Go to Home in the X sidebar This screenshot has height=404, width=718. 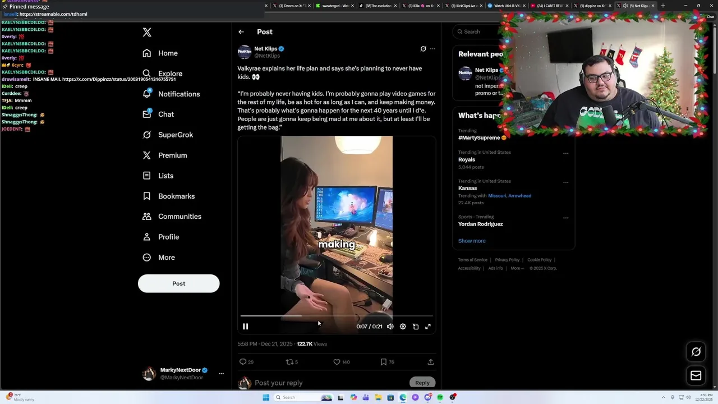click(x=160, y=53)
